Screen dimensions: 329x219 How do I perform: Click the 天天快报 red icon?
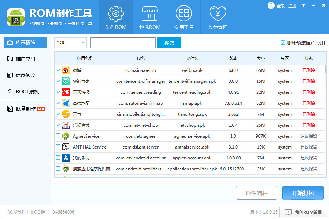(x=66, y=92)
